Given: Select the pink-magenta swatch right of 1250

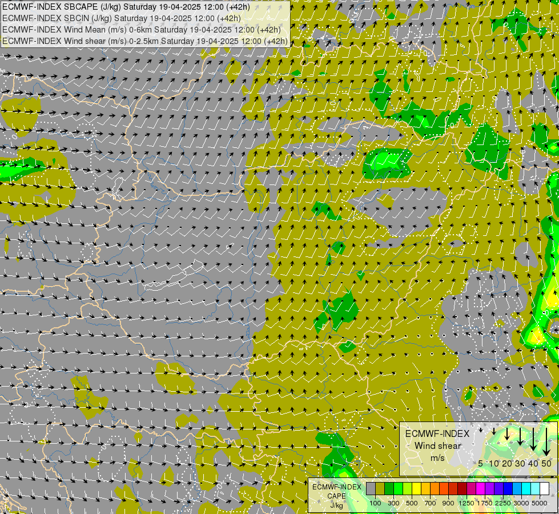Looking at the screenshot, I should (x=471, y=488).
